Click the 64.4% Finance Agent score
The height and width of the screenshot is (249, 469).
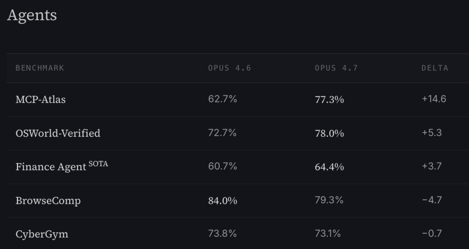tap(329, 167)
